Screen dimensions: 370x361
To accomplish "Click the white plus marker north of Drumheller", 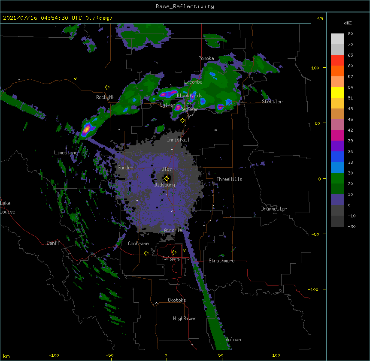I will click(263, 161).
